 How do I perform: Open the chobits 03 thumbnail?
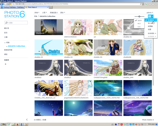49,48
